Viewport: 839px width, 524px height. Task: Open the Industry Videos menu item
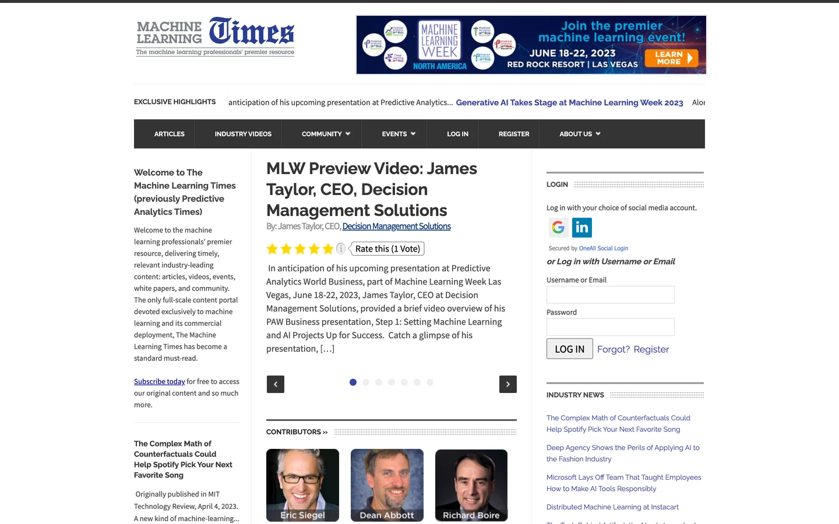point(243,134)
